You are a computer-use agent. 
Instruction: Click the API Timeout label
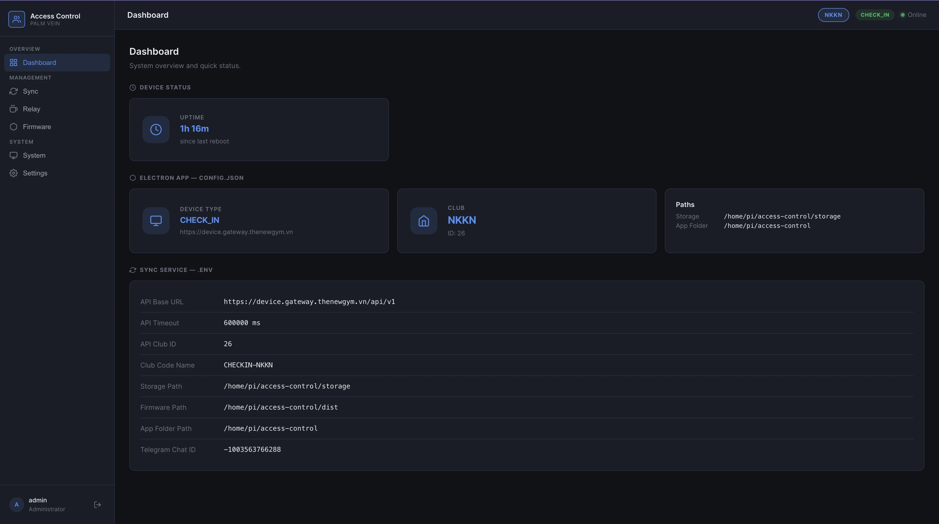point(160,323)
